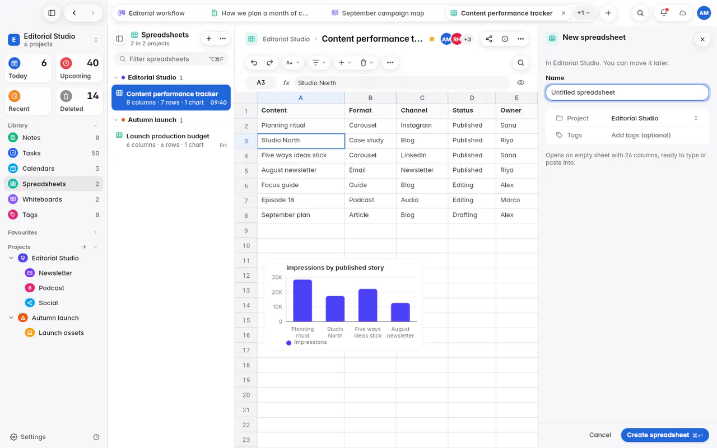717x448 pixels.
Task: Toggle formula bar eye visibility icon
Action: coord(521,82)
